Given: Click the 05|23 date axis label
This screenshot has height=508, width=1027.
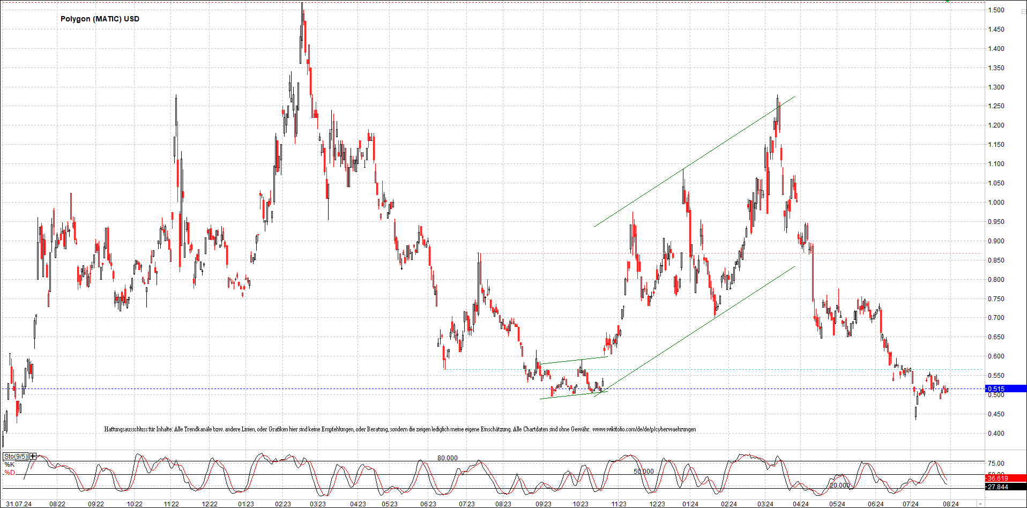Looking at the screenshot, I should [x=390, y=504].
